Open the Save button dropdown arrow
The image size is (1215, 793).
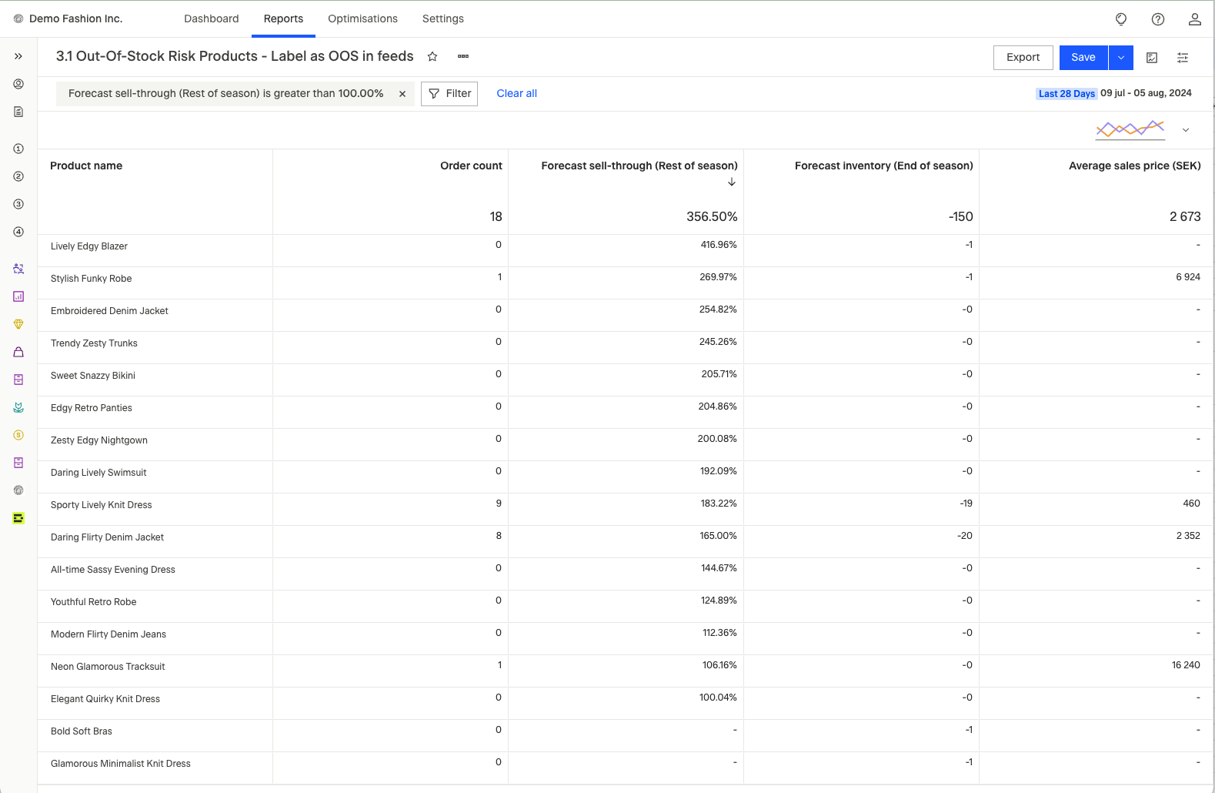click(x=1121, y=58)
